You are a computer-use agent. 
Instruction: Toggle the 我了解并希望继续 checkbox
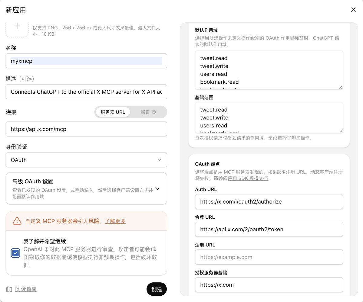point(15,253)
